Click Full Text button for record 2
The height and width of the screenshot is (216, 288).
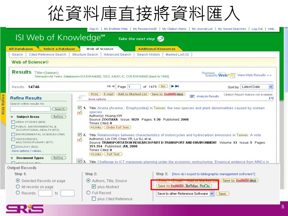click(x=113, y=154)
